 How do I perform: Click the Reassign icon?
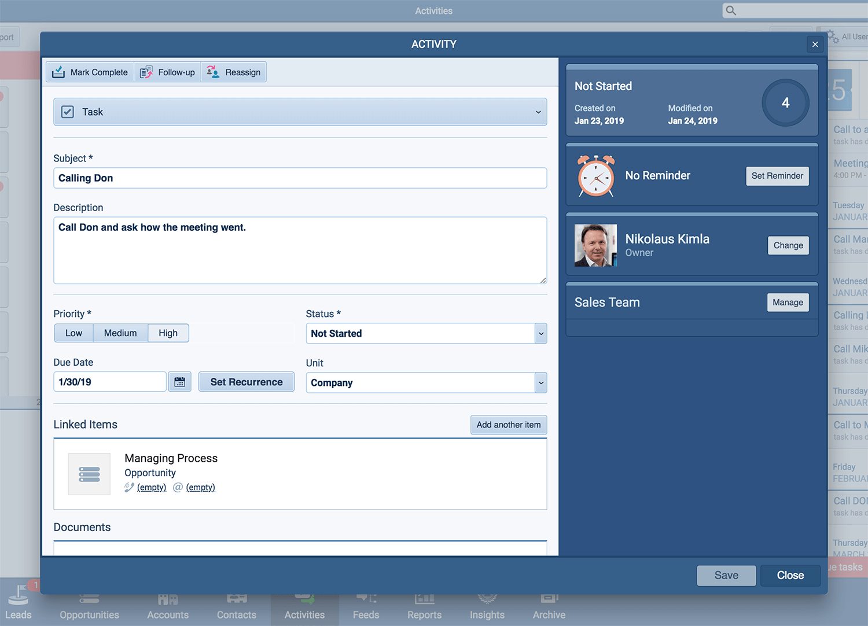pos(212,71)
